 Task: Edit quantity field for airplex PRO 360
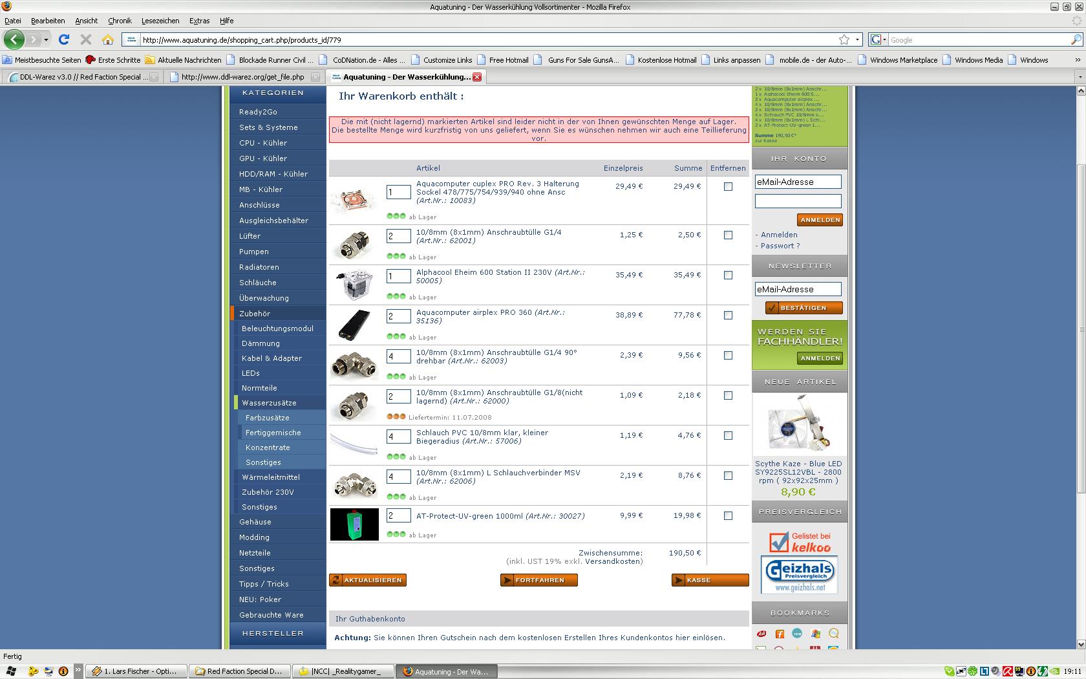(398, 316)
